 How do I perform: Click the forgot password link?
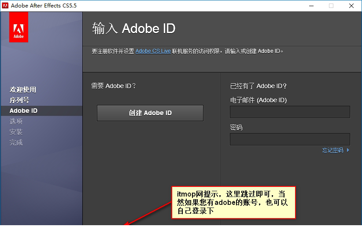(x=332, y=150)
